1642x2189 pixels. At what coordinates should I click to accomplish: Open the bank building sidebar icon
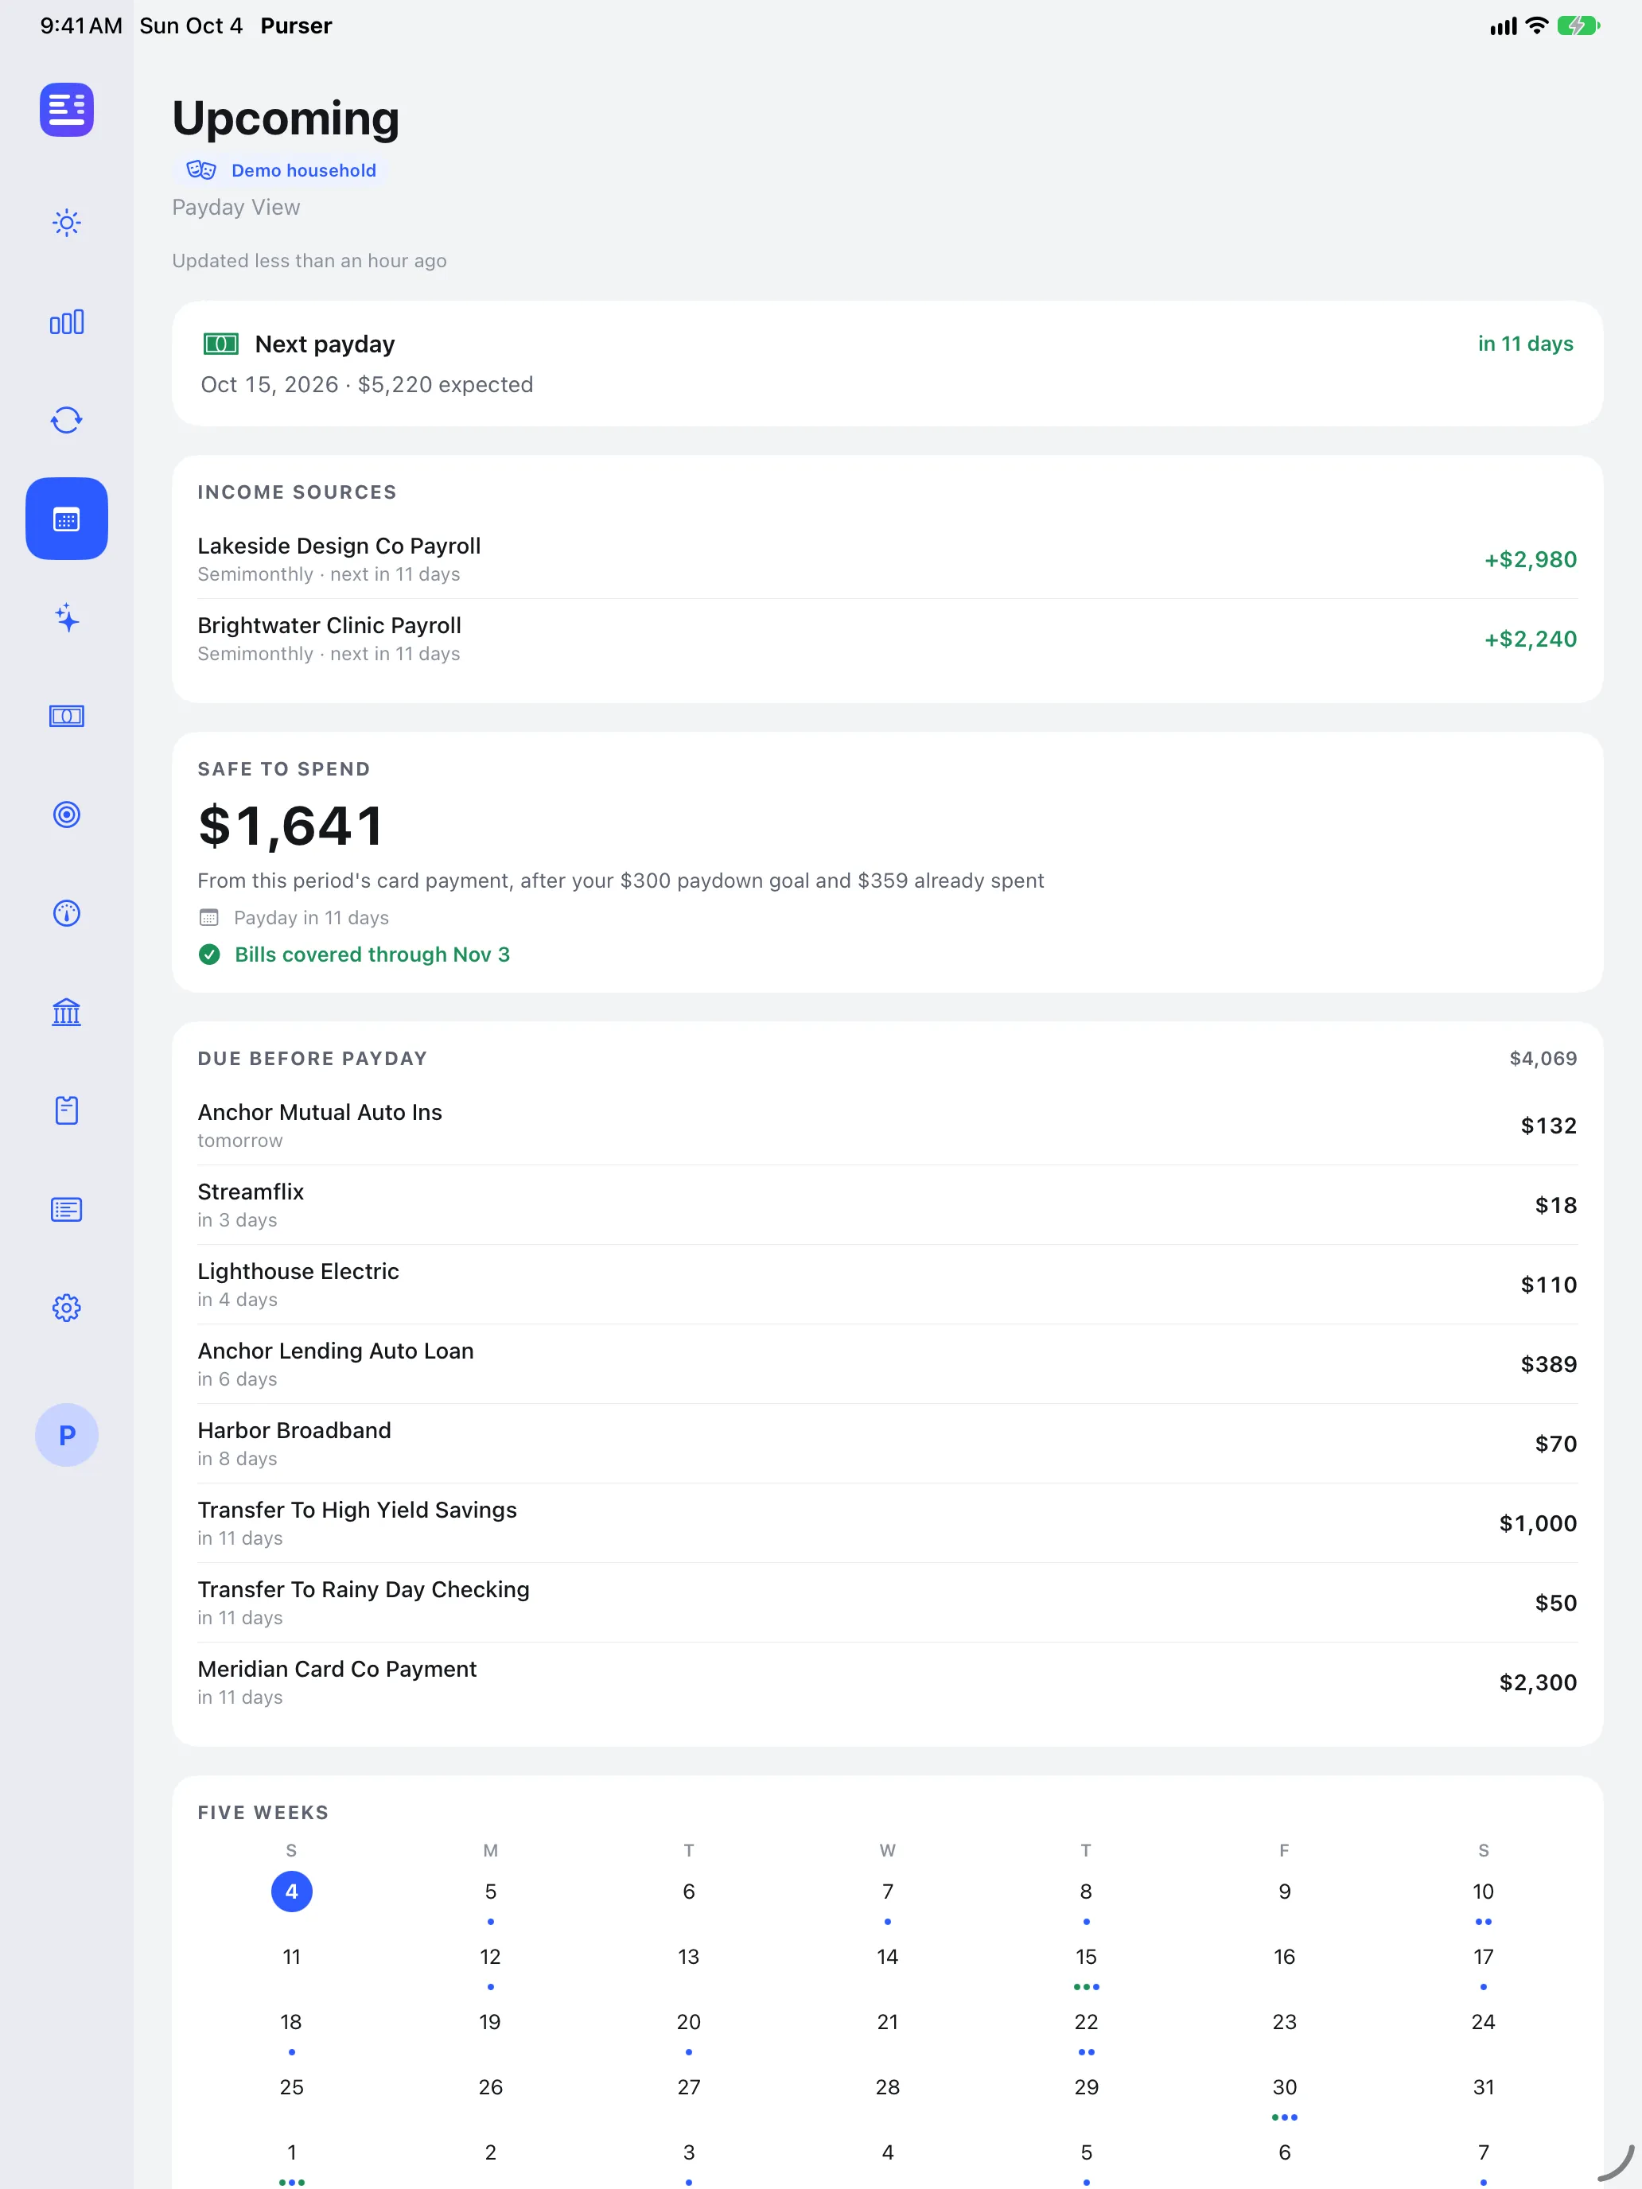(x=66, y=1011)
